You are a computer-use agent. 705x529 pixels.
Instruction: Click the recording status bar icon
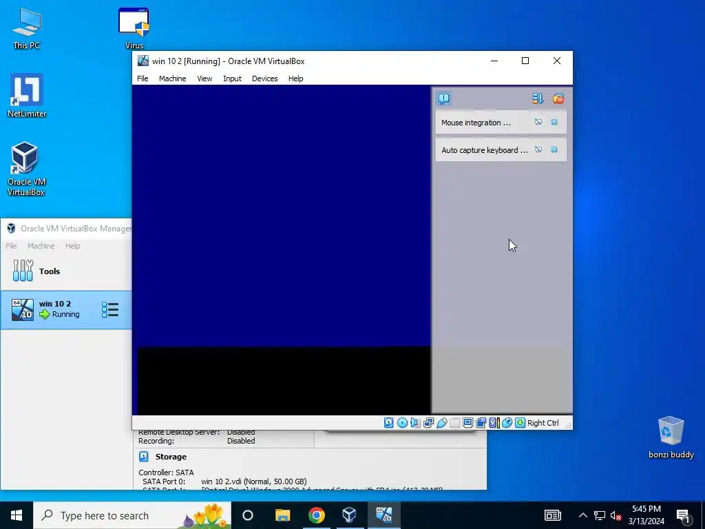(x=481, y=423)
